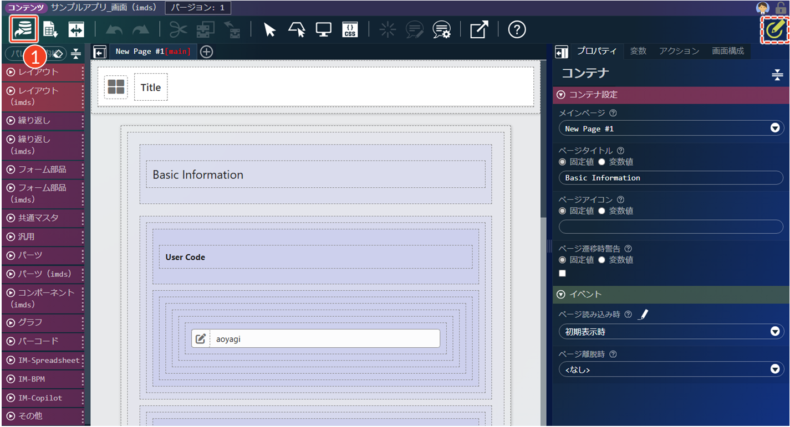
Task: Open the ページ読み込み時 dropdown
Action: 671,332
